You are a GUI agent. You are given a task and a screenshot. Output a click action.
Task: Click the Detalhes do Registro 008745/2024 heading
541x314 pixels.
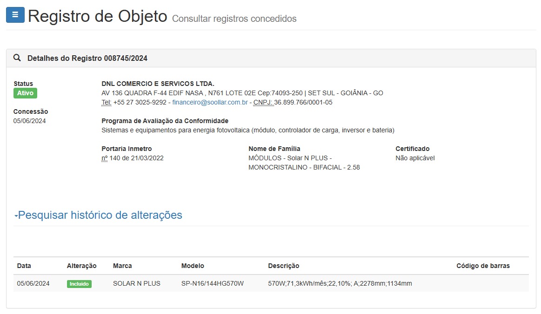coord(87,58)
